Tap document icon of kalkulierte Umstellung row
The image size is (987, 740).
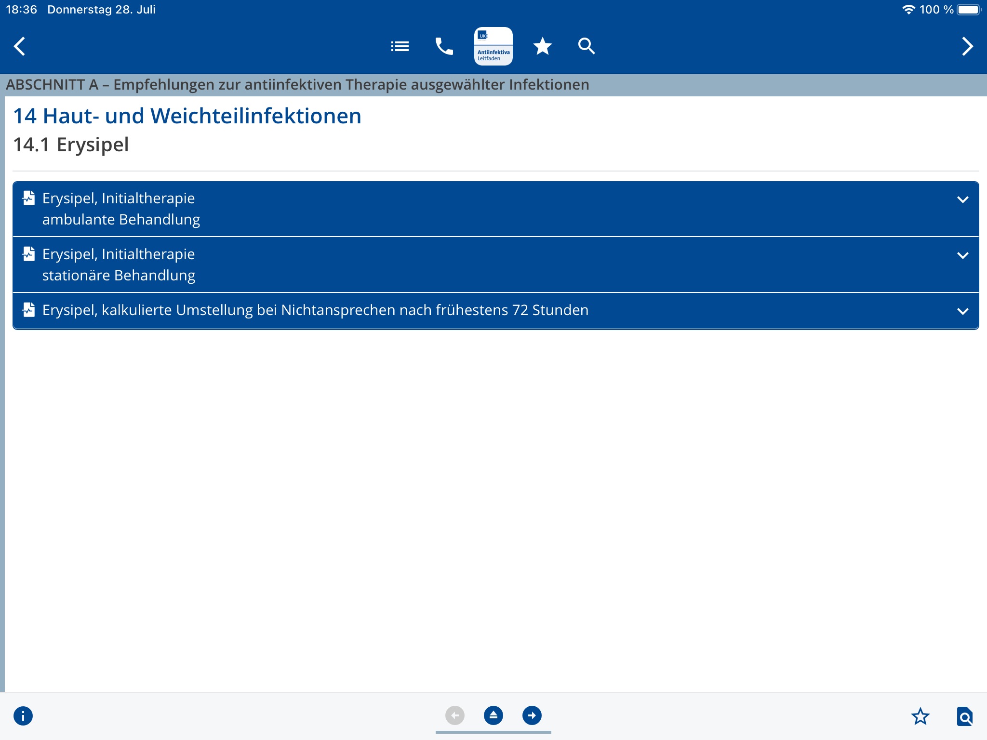(29, 310)
